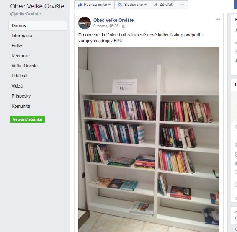
Task: Open the post options three-dot menu
Action: click(218, 19)
